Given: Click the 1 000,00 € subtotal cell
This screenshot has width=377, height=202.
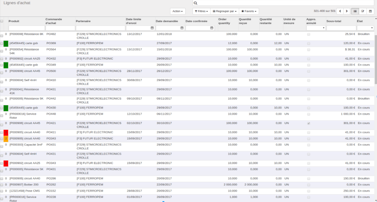Looking at the screenshot, I should [x=348, y=114].
